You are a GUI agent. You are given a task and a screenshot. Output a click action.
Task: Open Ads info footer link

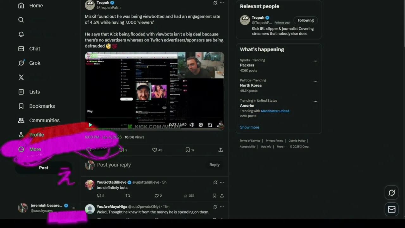(266, 147)
